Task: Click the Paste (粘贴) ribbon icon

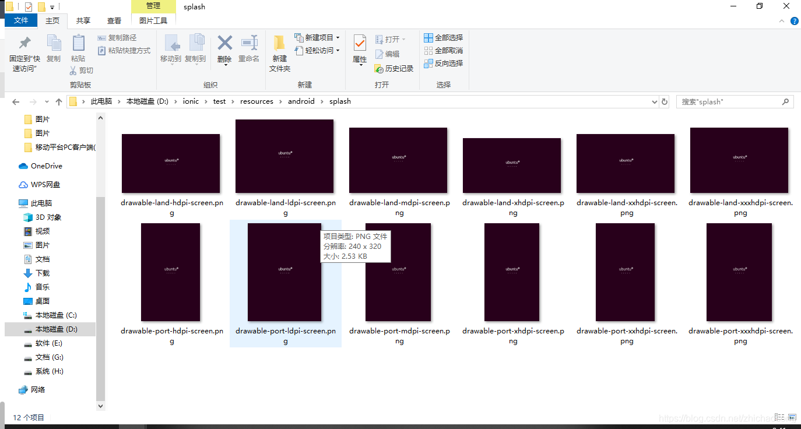Action: (78, 43)
